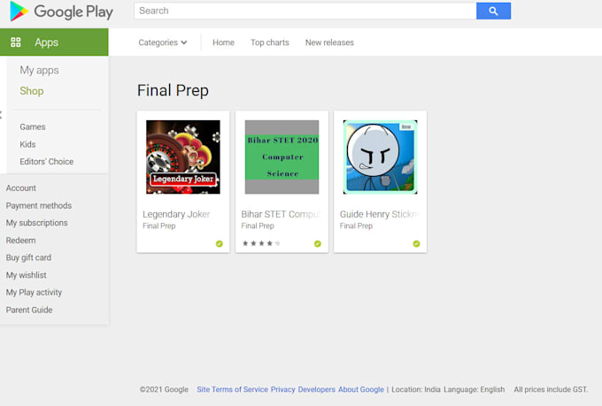Viewport: 602px width, 406px height.
Task: Open Parent Guide
Action: (29, 310)
